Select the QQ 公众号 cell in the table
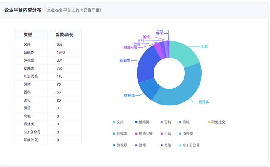Screen dimensions: 270x167 tap(31, 132)
